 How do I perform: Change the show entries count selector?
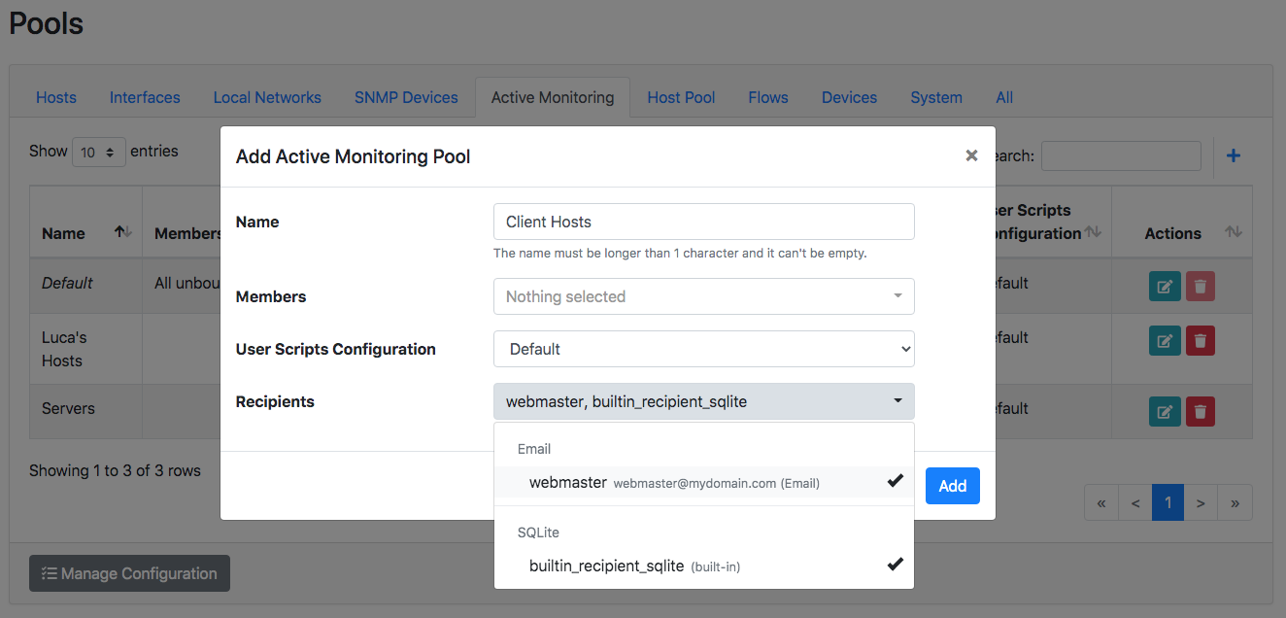[x=99, y=152]
